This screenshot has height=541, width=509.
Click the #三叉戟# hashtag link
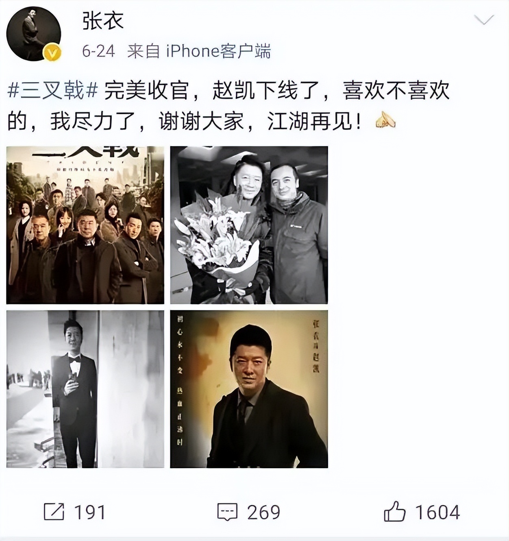[53, 90]
